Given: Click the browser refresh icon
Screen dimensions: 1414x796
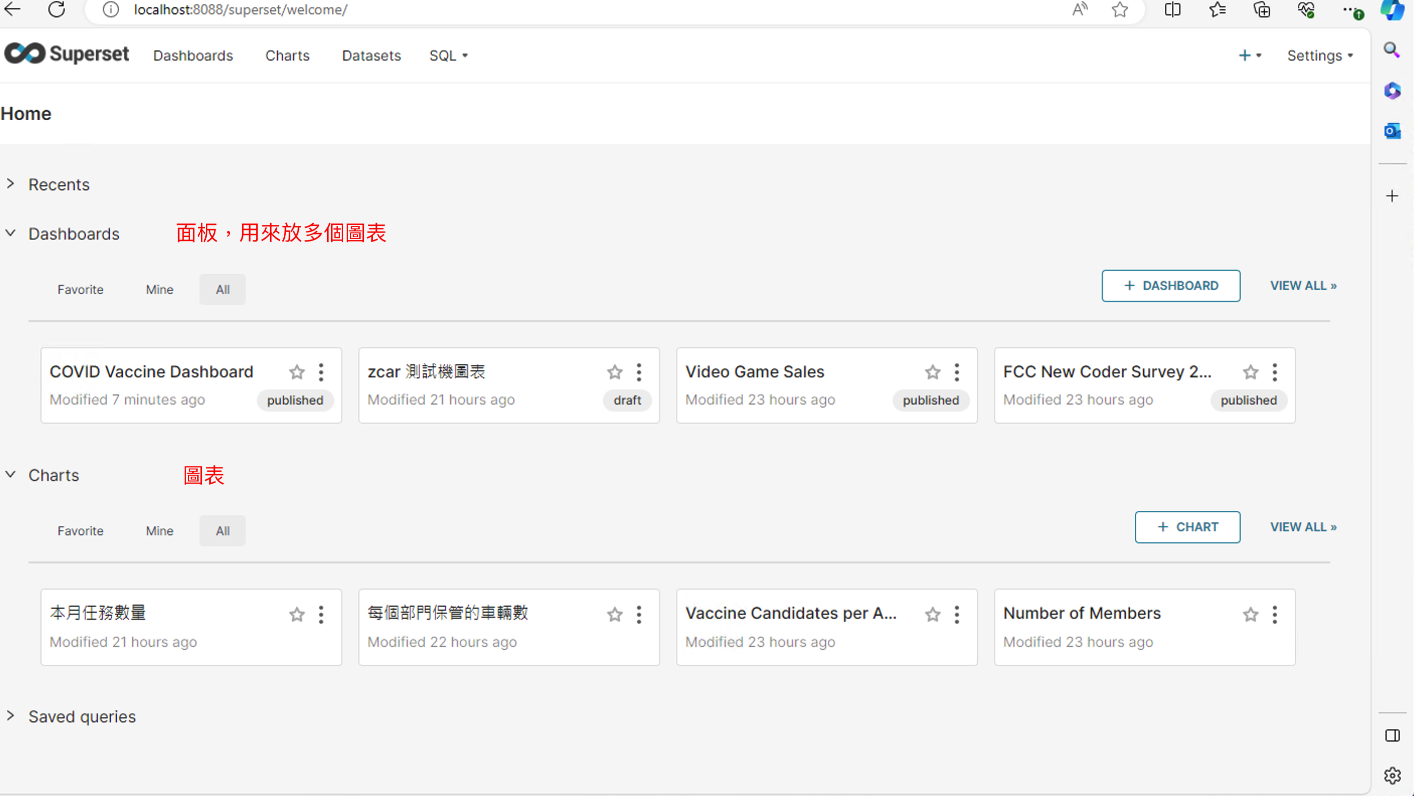Looking at the screenshot, I should [56, 10].
